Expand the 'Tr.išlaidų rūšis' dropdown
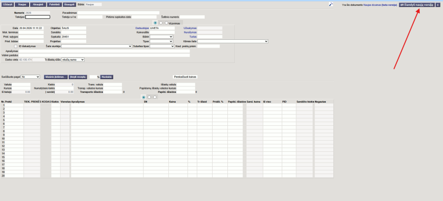This screenshot has width=443, height=201. [73, 59]
